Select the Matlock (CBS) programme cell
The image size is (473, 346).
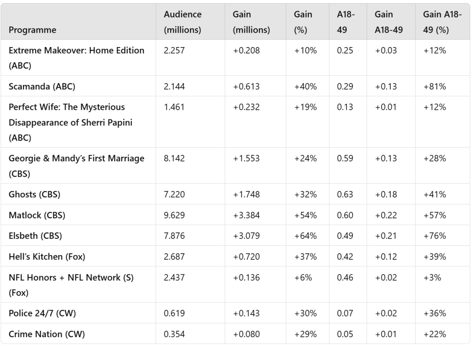37,215
